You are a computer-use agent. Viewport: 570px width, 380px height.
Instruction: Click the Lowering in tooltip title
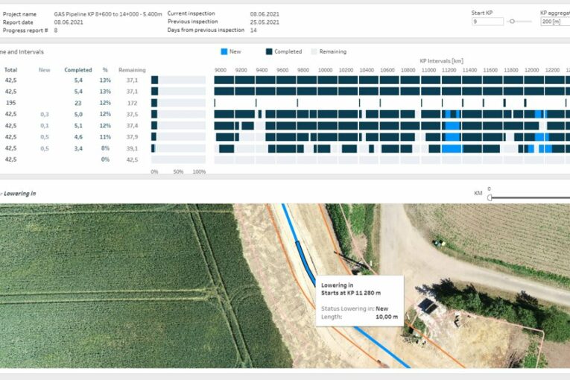337,285
